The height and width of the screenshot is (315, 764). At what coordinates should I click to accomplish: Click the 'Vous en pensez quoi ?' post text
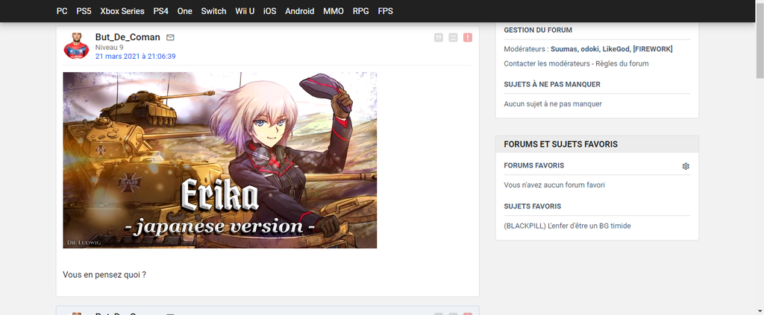pos(104,275)
